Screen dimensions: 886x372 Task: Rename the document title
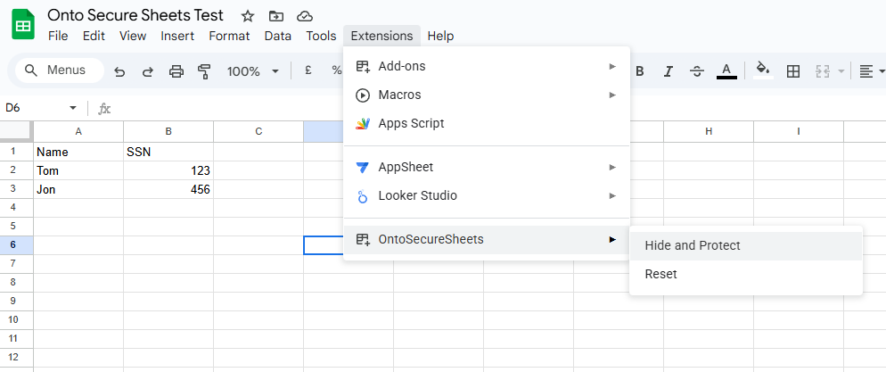(135, 15)
